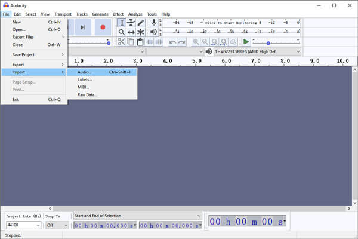Click the Zoom Toggle icon
The width and height of the screenshot is (358, 239).
pos(233,42)
